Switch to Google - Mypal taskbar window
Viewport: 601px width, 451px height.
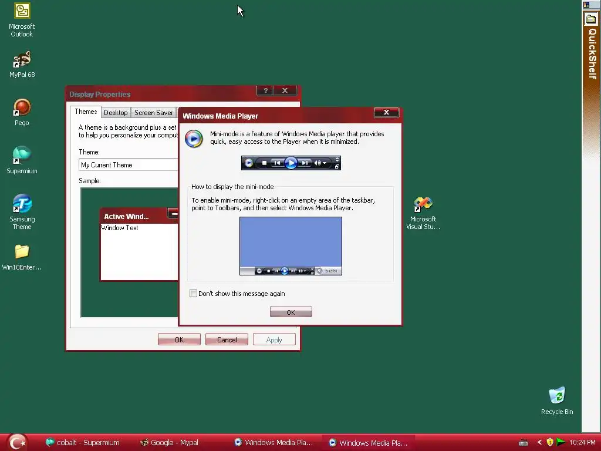pos(170,443)
